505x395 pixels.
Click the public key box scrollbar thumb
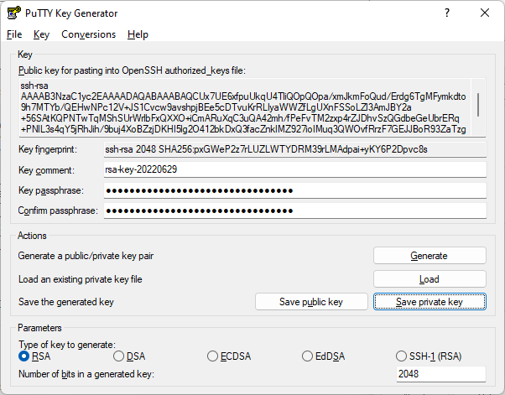478,105
